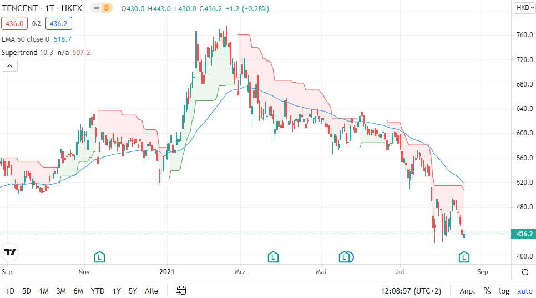Select the Alle time range

pyautogui.click(x=151, y=291)
